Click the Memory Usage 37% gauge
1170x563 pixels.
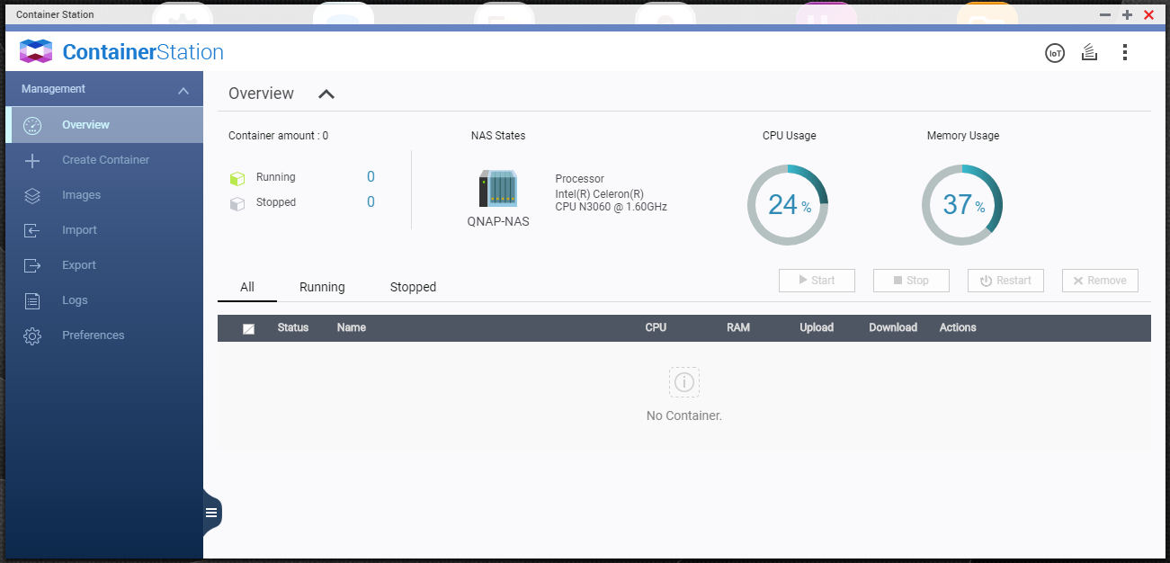(962, 205)
